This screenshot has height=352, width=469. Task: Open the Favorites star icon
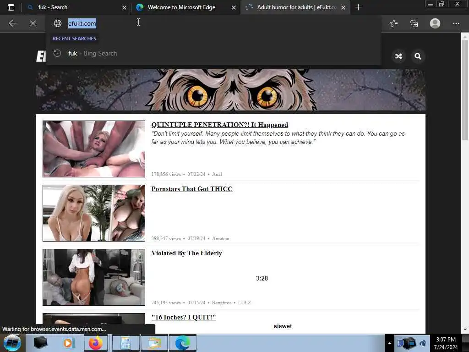click(394, 23)
